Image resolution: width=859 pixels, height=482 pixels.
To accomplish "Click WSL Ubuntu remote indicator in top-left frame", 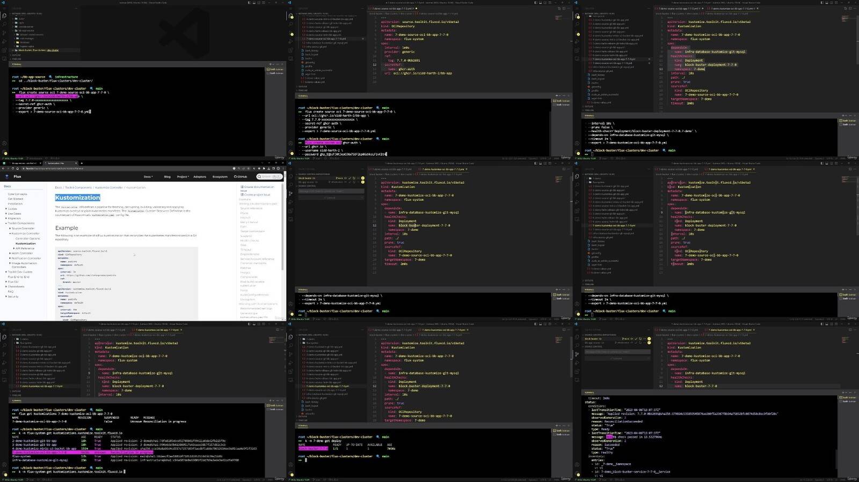I will click(13, 158).
